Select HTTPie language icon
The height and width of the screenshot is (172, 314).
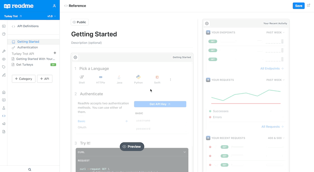[100, 79]
